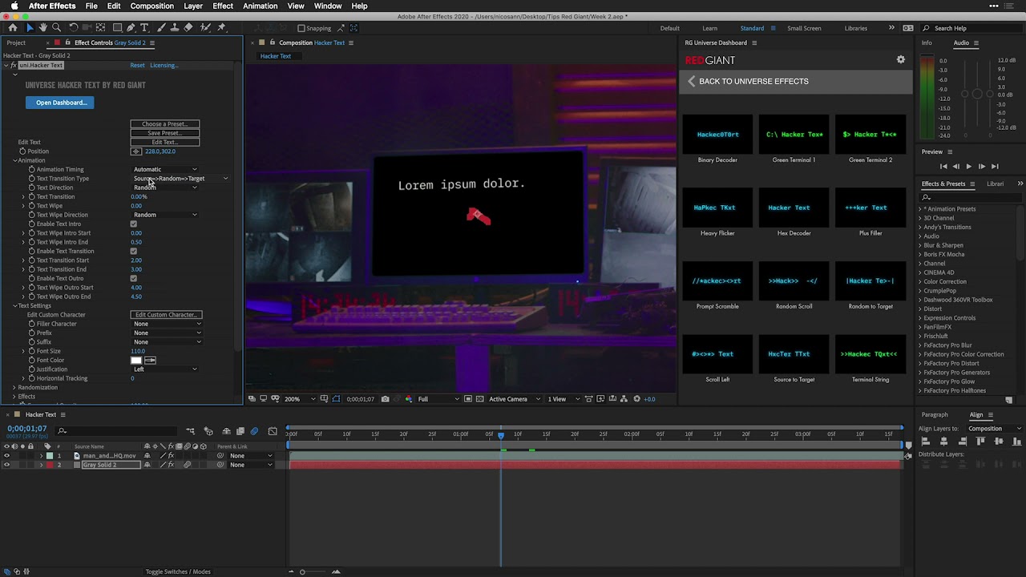Click the Licensing link

pos(164,65)
